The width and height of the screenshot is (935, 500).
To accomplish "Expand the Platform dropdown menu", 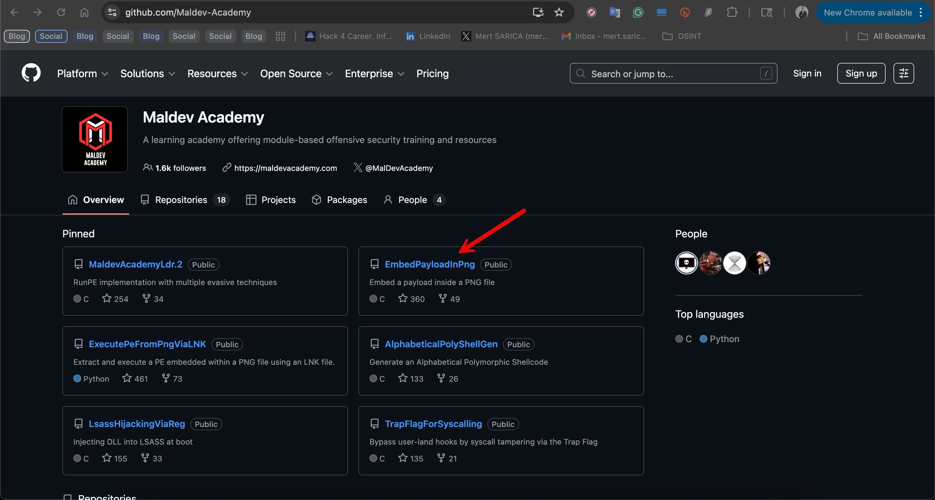I will click(x=83, y=74).
